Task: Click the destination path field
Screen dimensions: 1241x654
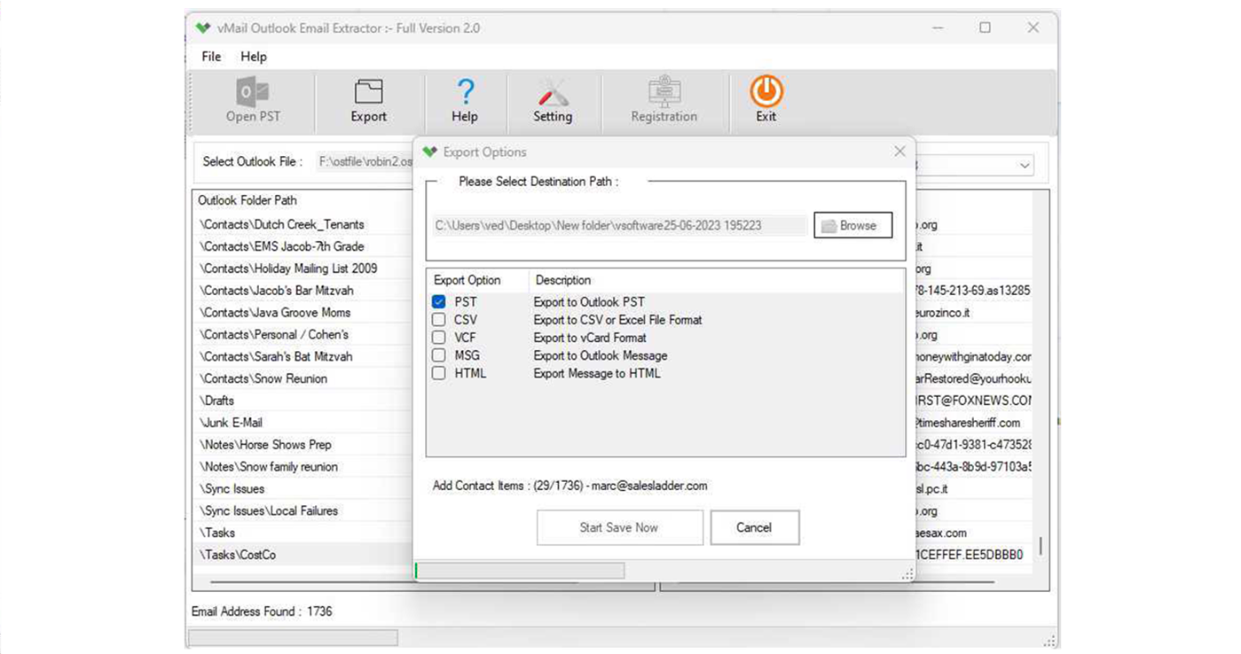Action: click(x=619, y=225)
